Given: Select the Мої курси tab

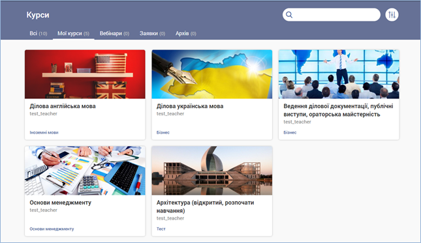Looking at the screenshot, I should coord(73,33).
